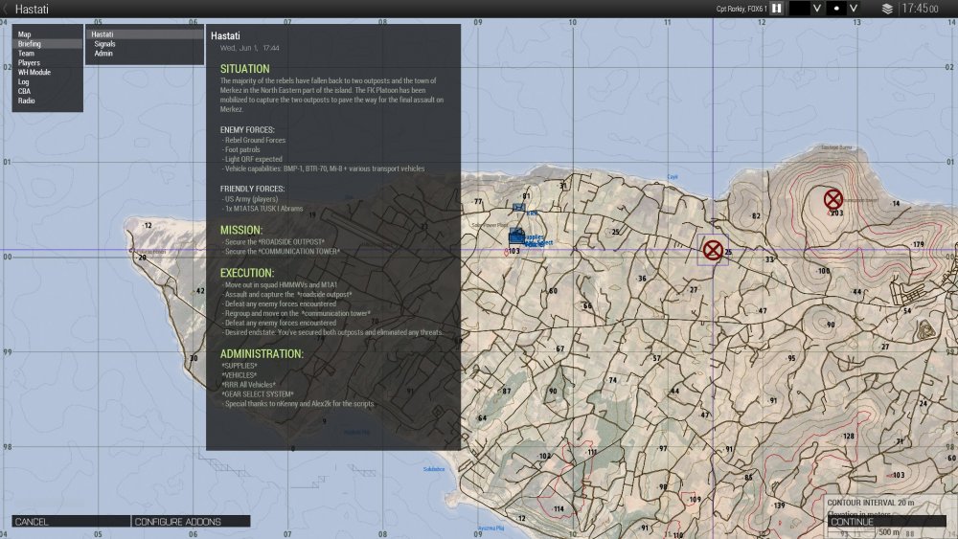Click the objective marker on the hilltop
Image resolution: width=958 pixels, height=539 pixels.
833,199
